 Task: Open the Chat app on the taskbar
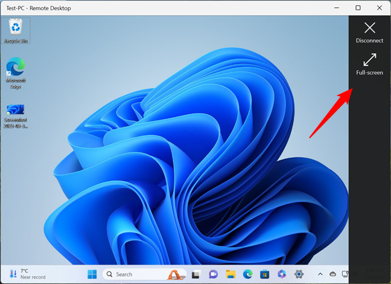click(x=213, y=274)
